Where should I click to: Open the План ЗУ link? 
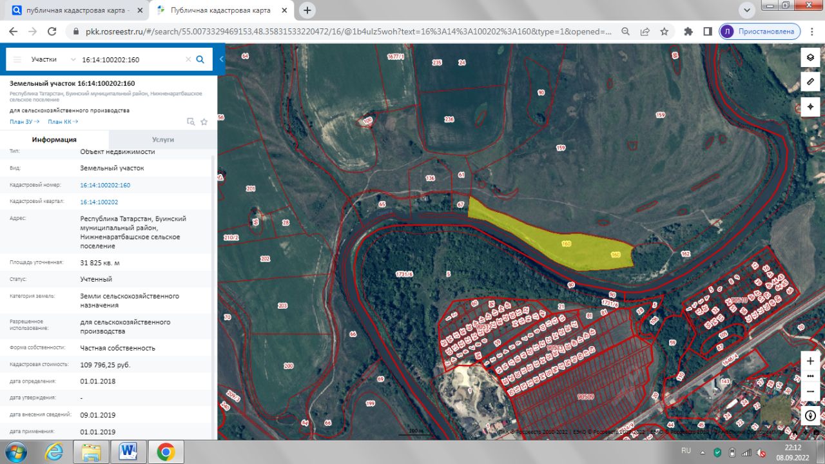point(24,121)
